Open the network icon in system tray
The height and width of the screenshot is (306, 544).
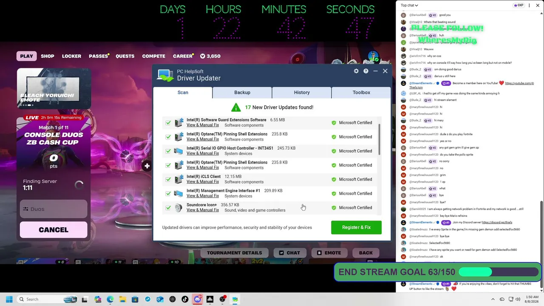point(511,299)
